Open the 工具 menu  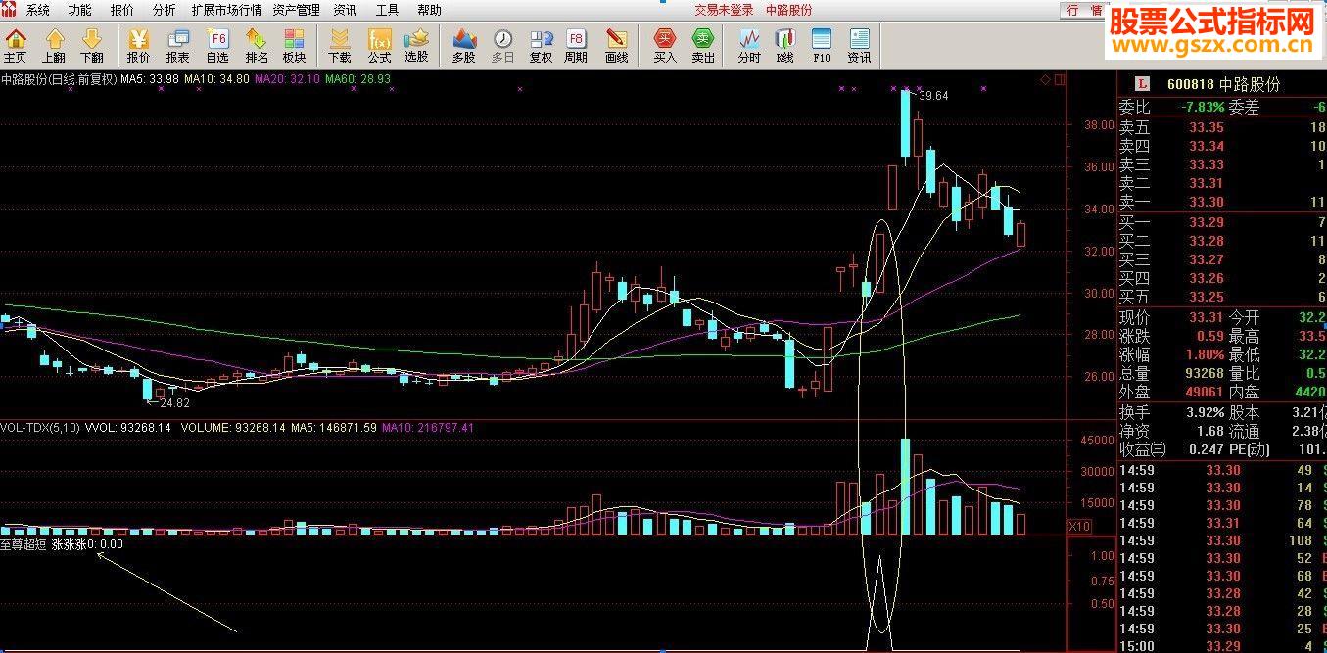[x=387, y=10]
